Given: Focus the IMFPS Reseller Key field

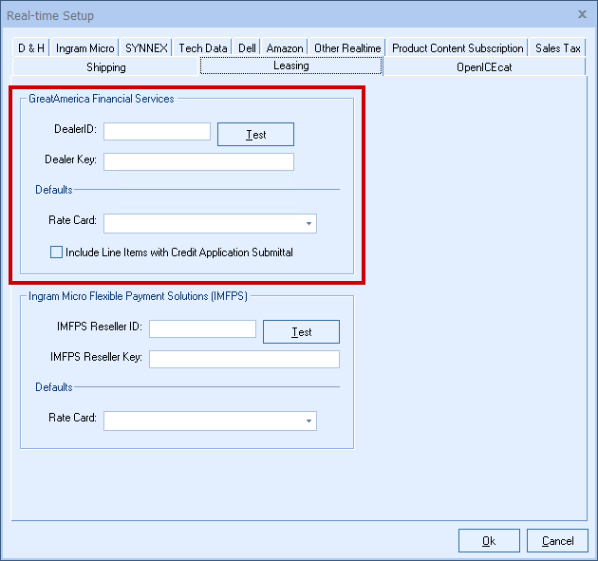Looking at the screenshot, I should pos(244,359).
